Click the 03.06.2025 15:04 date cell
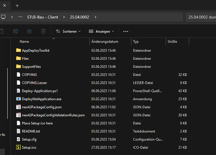This screenshot has height=155, width=216. pos(103,139)
